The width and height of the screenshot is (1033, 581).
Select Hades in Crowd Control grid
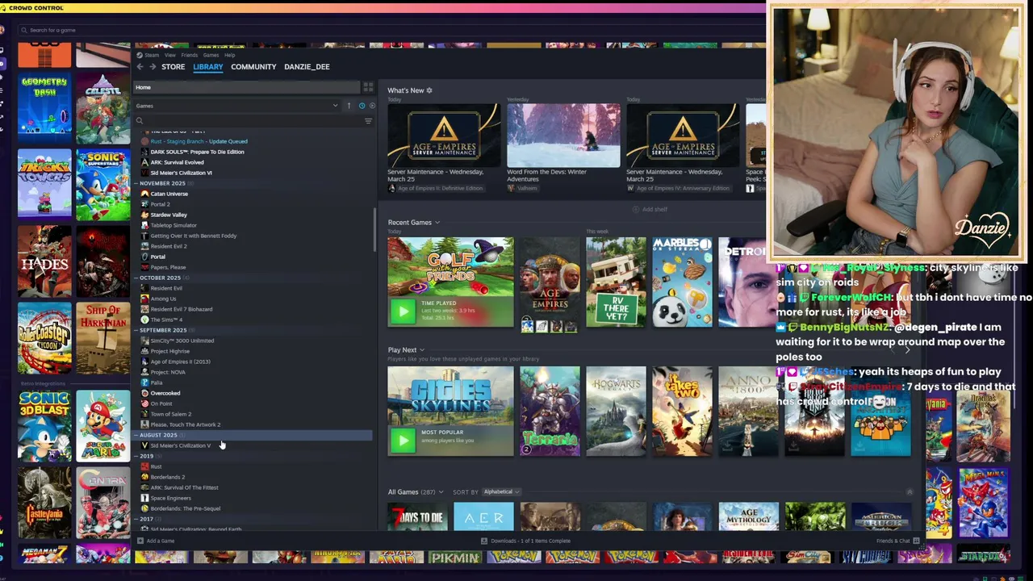[x=44, y=262]
